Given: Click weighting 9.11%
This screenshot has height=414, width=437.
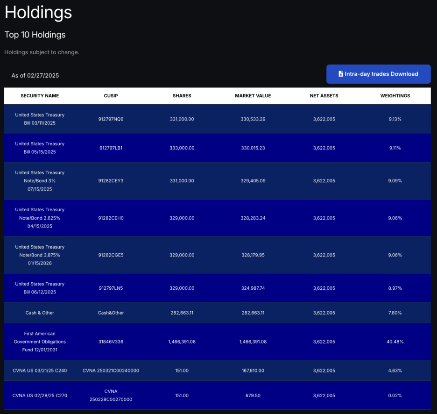Looking at the screenshot, I should point(395,148).
